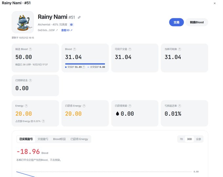Image resolution: width=223 pixels, height=177 pixels.
Task: Click the 你 badge next to 完美度
Action: [71, 25]
